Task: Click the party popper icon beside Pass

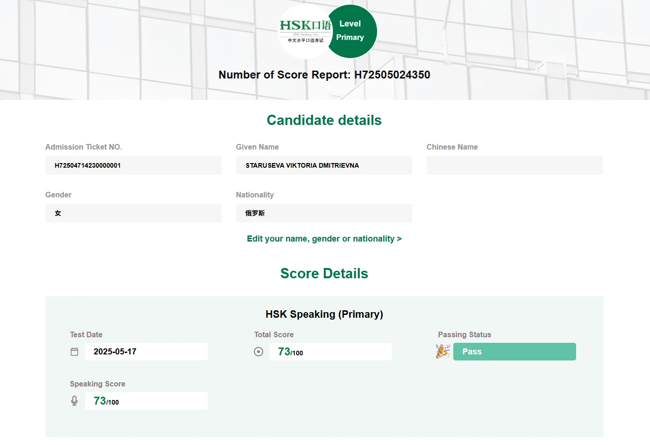Action: (x=443, y=351)
